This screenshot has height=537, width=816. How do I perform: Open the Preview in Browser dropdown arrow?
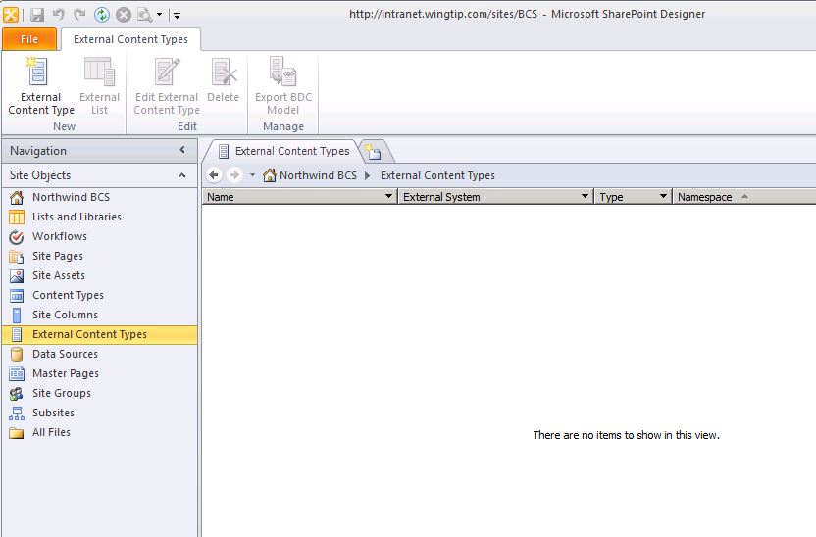159,15
